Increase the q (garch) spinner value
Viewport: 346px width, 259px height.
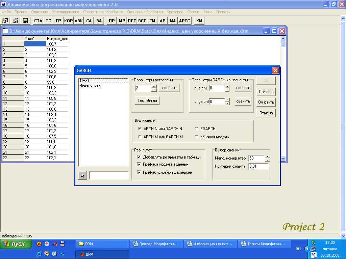pos(227,100)
